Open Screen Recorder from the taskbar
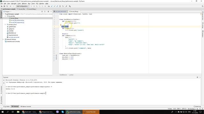Screen dimensions: 204x114 [x=91, y=112]
